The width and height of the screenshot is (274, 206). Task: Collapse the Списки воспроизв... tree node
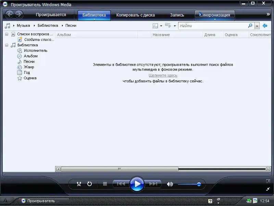coord(7,34)
